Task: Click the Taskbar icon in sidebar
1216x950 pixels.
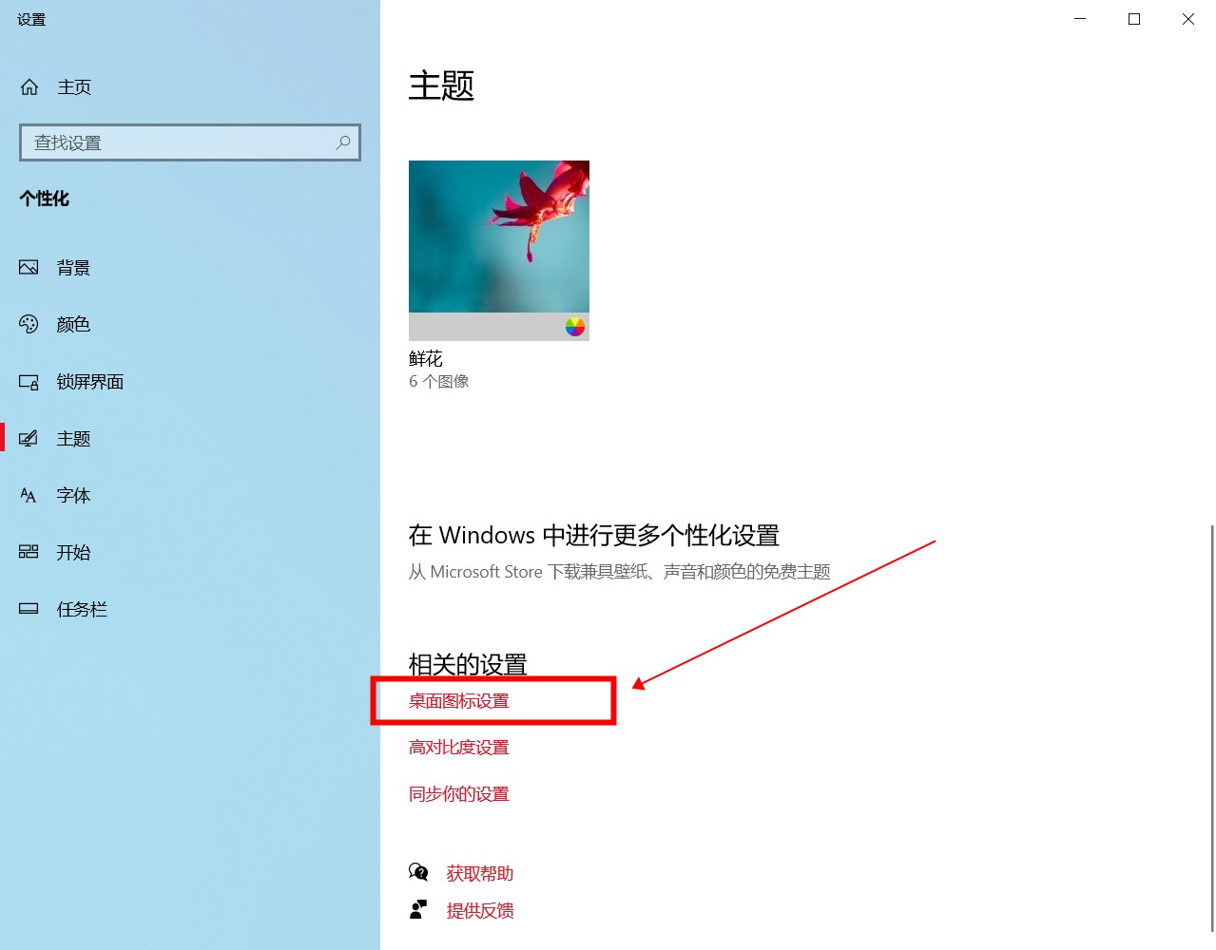Action: coord(29,609)
